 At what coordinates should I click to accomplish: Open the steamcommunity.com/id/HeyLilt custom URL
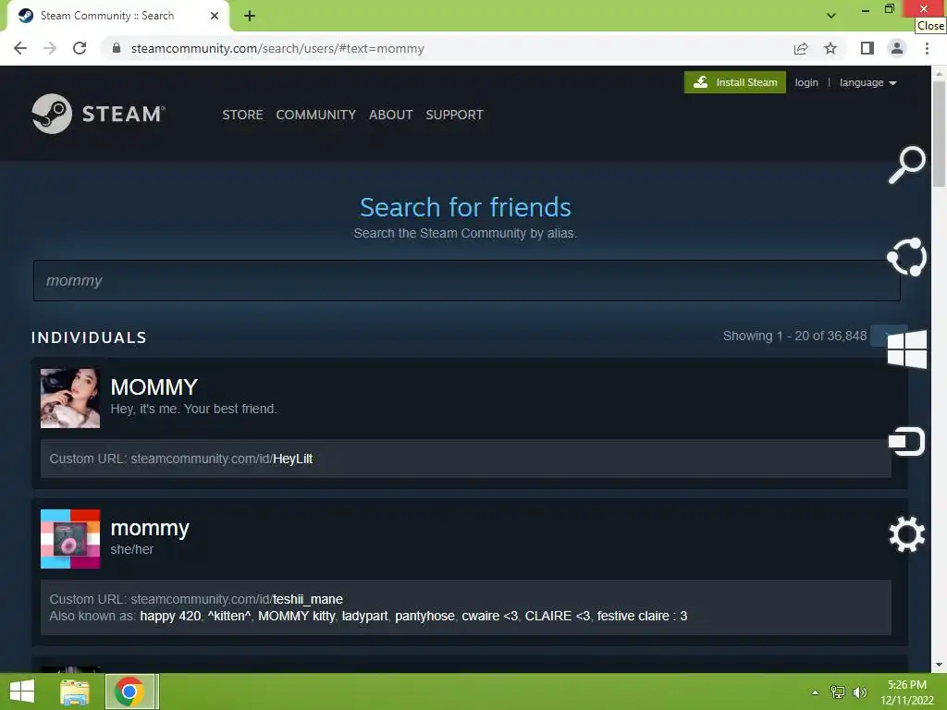tap(222, 459)
